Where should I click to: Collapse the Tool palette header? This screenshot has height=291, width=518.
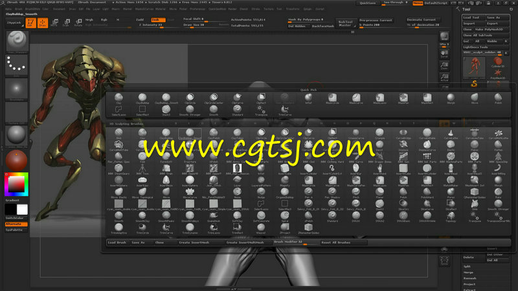[x=466, y=9]
